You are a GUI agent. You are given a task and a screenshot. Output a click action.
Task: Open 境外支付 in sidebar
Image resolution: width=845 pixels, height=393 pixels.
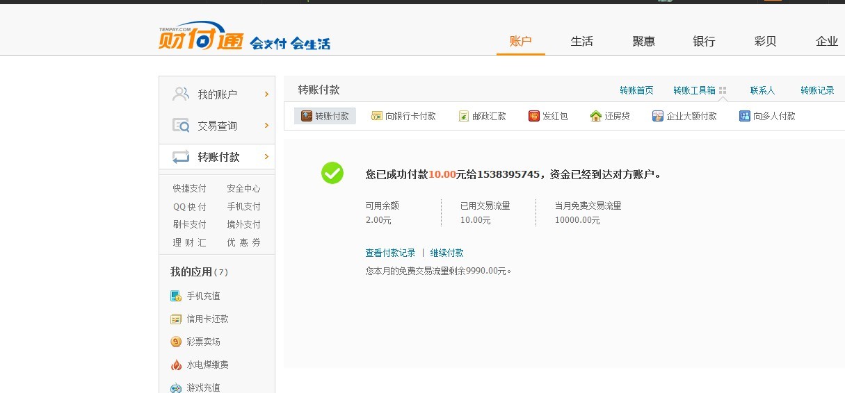point(243,224)
